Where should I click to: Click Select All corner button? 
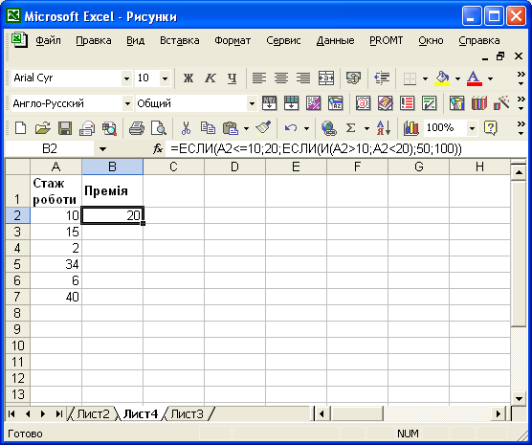coord(18,167)
